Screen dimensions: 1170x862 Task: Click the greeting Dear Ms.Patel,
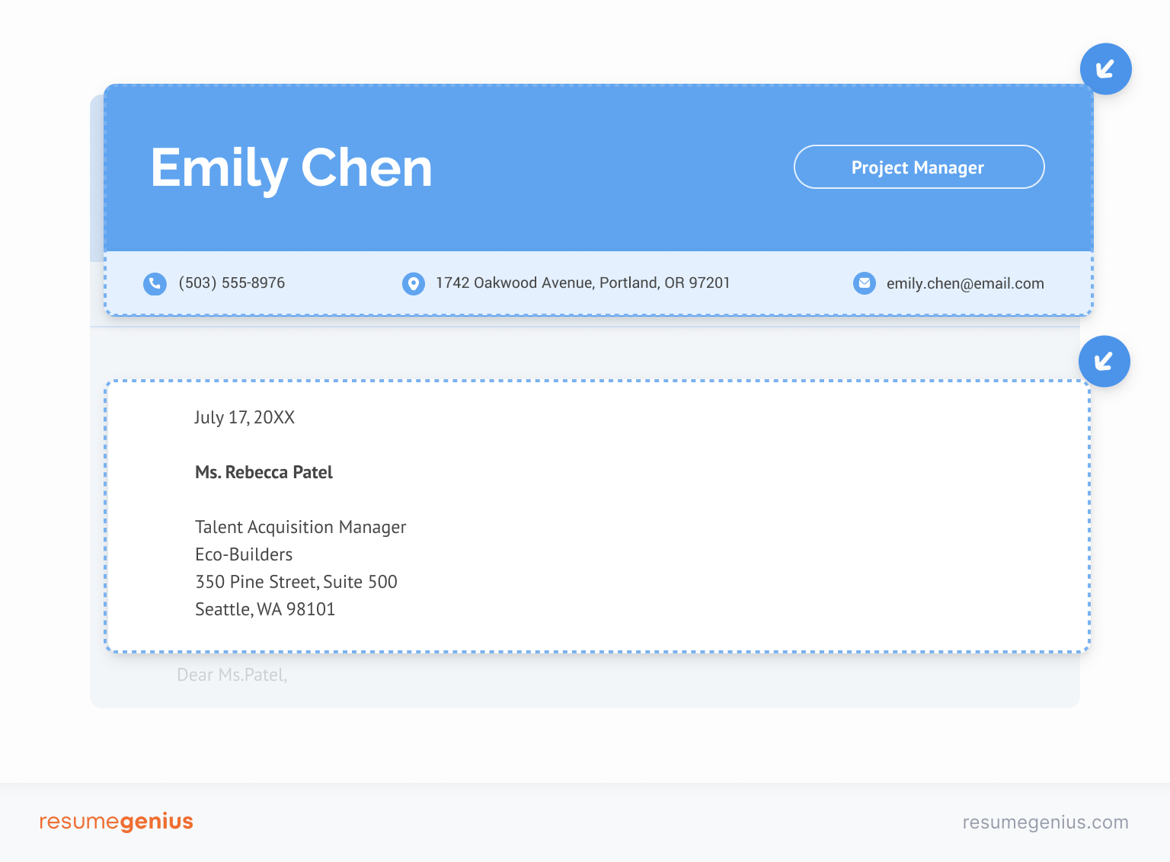click(x=232, y=675)
